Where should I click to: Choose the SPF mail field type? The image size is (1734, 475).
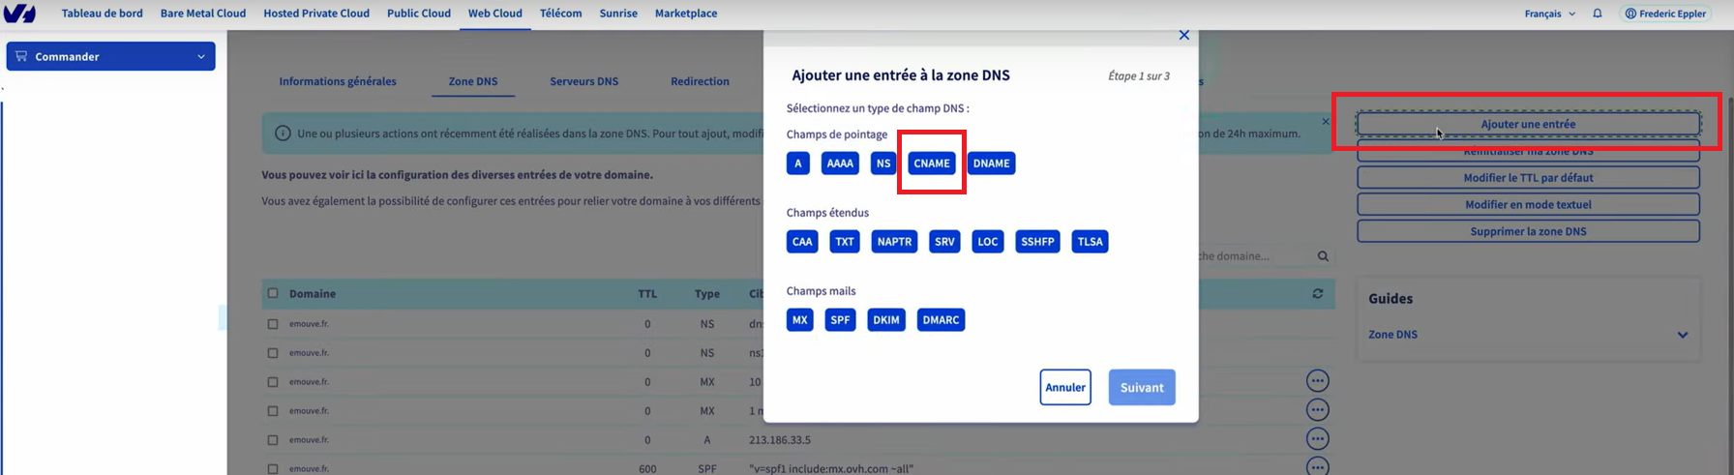[x=840, y=320]
